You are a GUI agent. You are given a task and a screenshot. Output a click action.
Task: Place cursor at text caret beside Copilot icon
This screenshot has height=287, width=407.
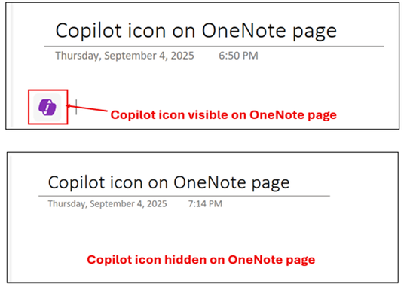point(76,107)
